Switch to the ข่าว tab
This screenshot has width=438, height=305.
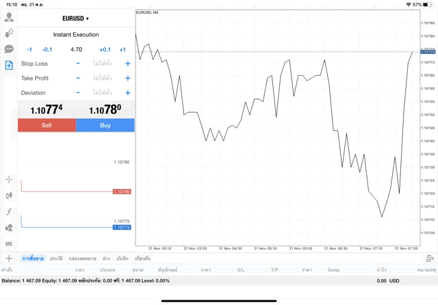[106, 259]
